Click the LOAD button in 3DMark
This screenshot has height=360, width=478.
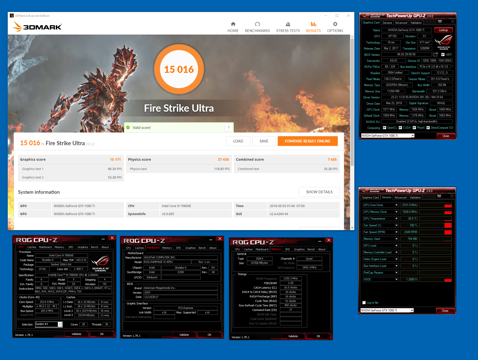point(238,141)
